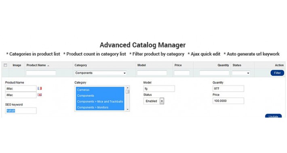The image size is (287, 153).
Task: Select Components > Mice and Trackballs
Action: 100,101
